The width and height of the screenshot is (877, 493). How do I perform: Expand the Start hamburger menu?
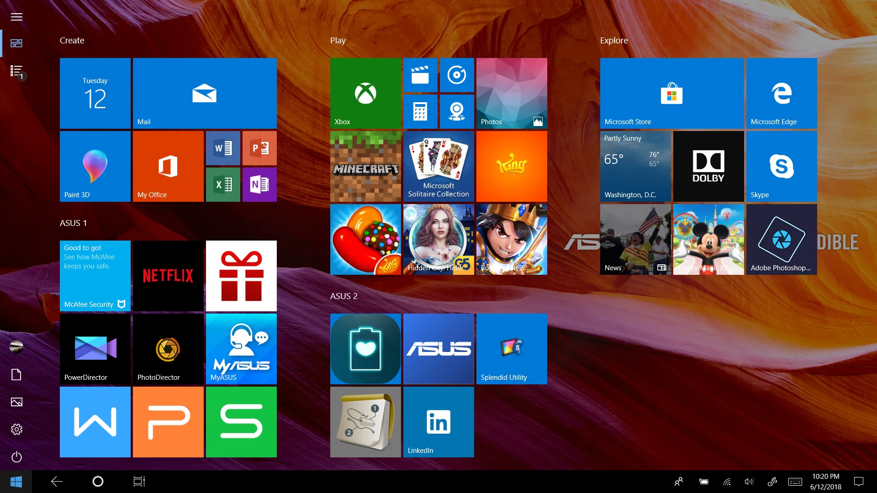(16, 17)
